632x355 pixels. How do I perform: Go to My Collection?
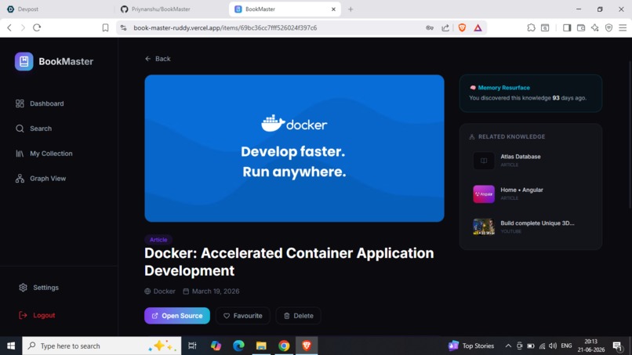click(44, 154)
